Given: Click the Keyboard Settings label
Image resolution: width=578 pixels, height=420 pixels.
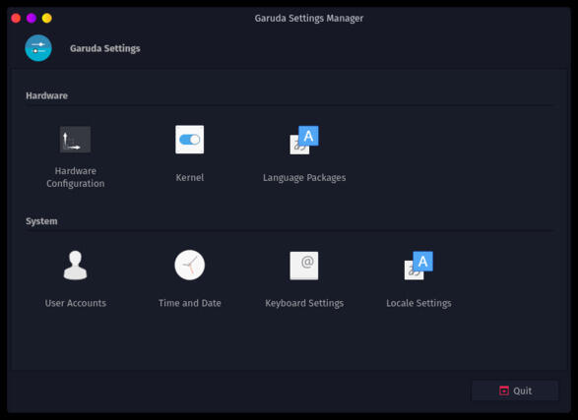Looking at the screenshot, I should pos(304,303).
